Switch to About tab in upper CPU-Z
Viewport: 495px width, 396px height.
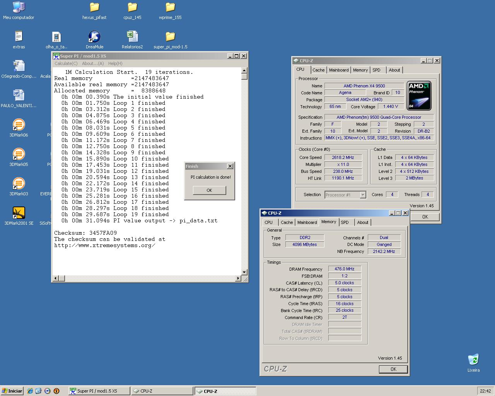click(x=394, y=70)
